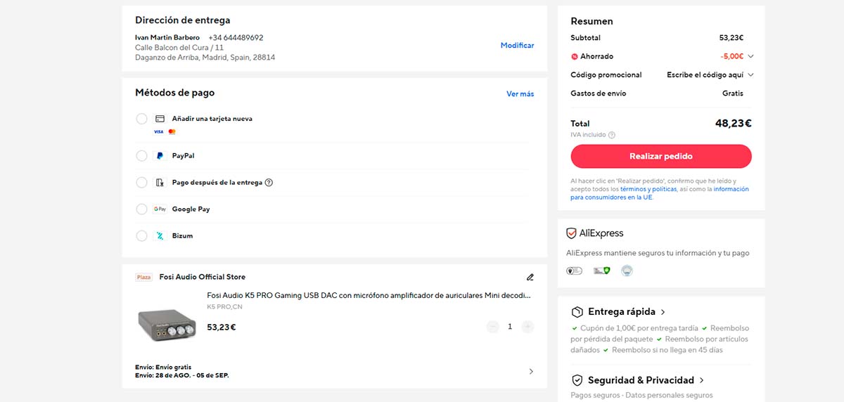Click the Subtotal 53,23€ value
The width and height of the screenshot is (844, 402).
(731, 38)
